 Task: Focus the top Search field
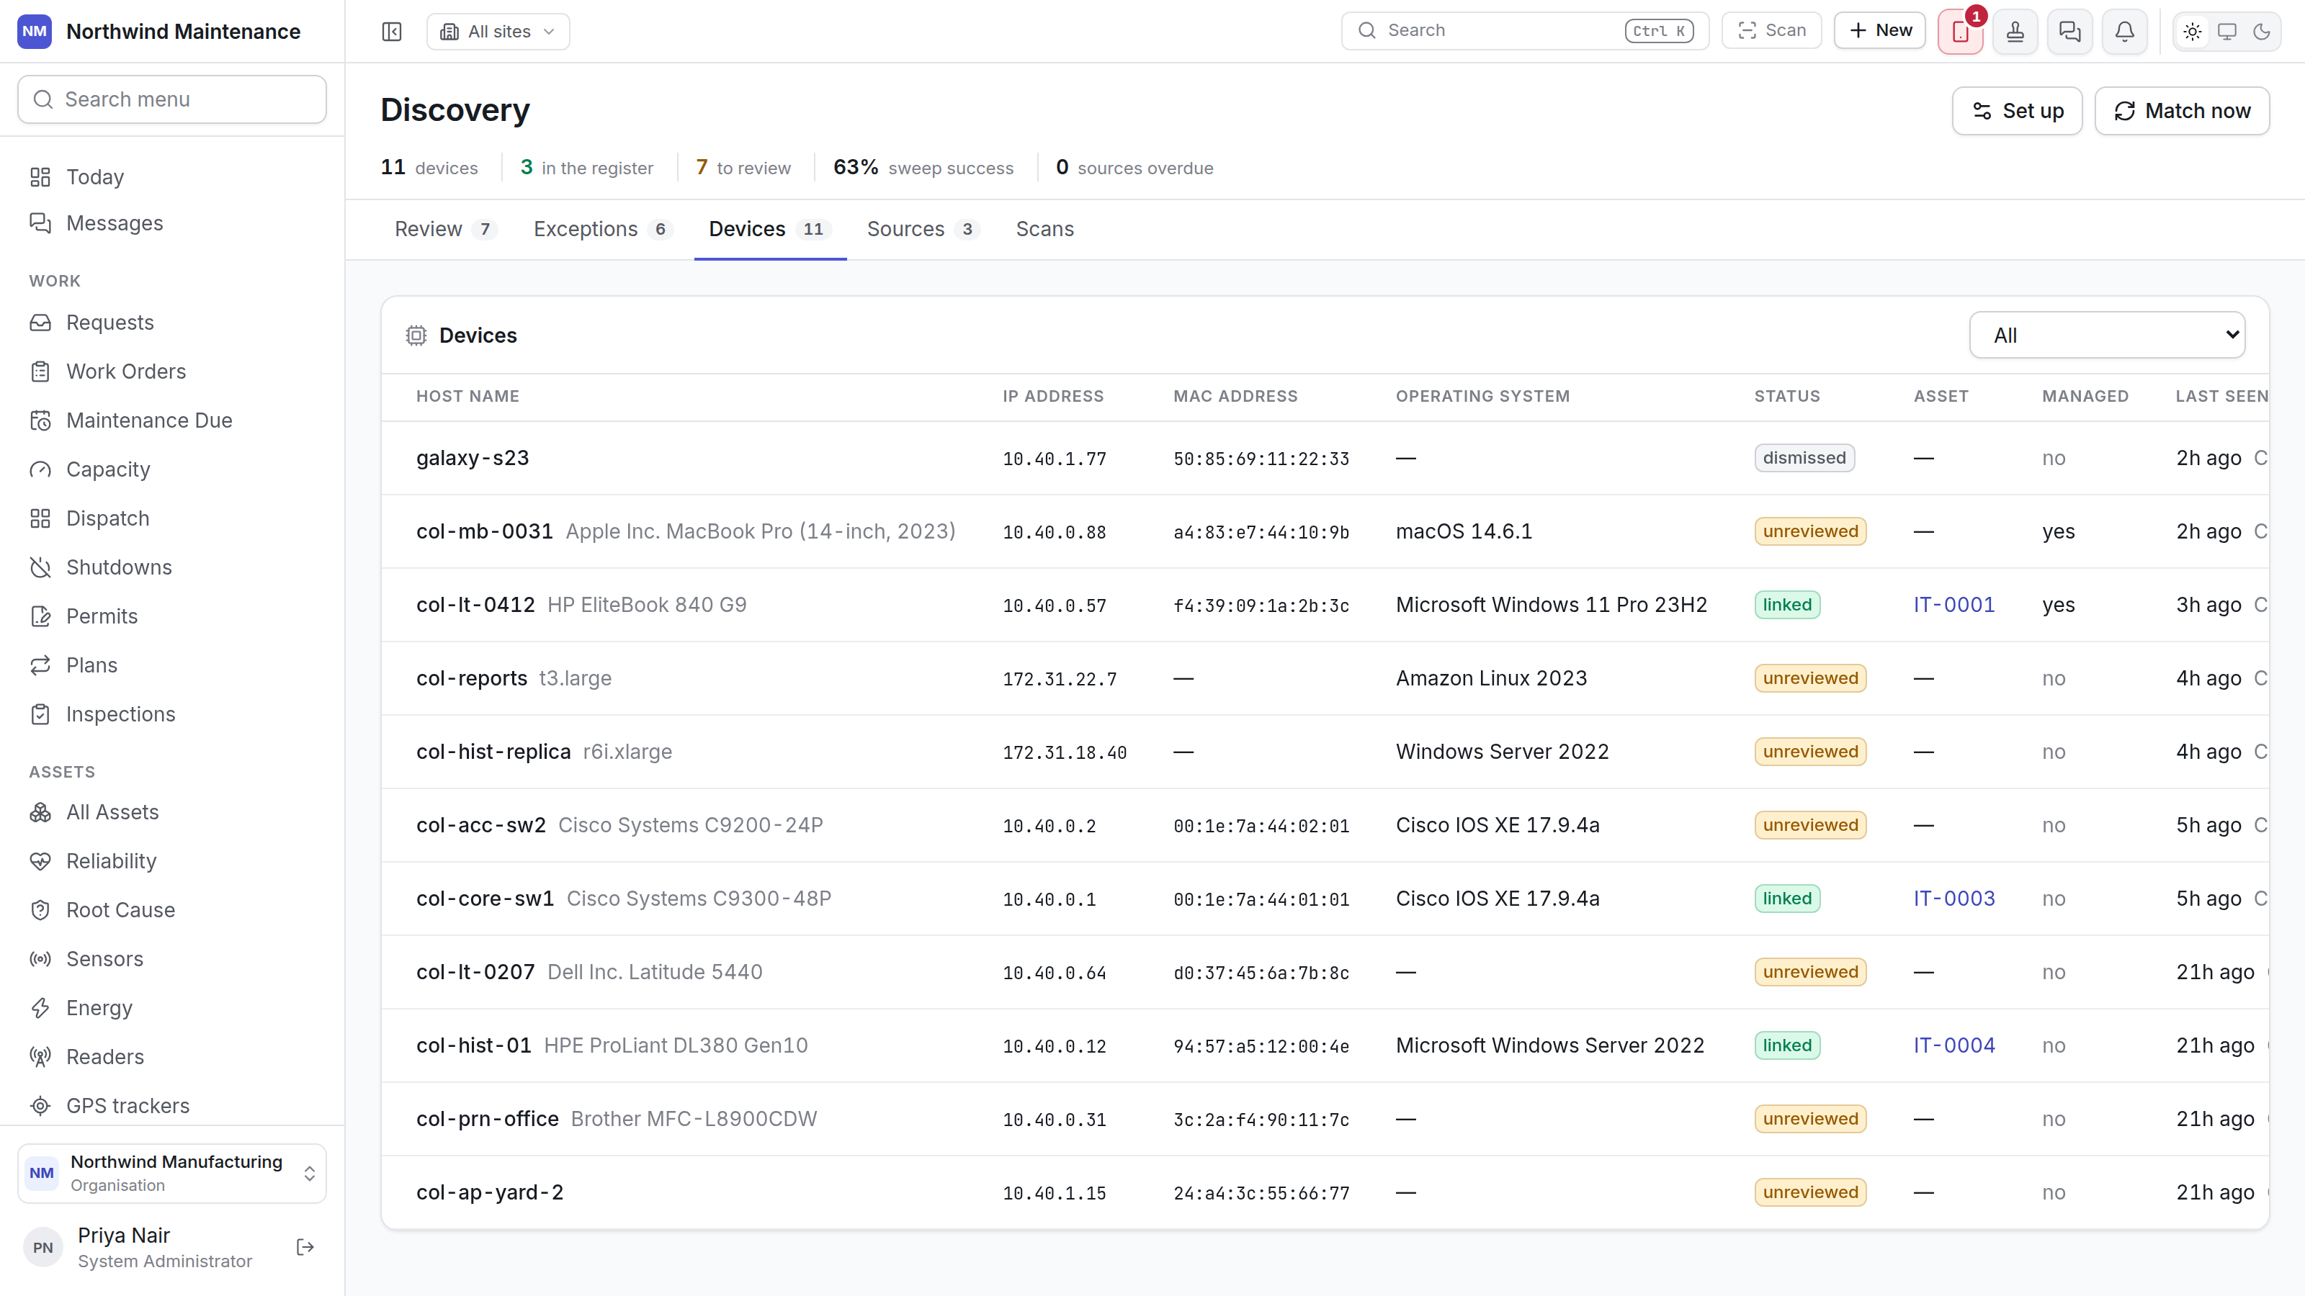pyautogui.click(x=1525, y=30)
